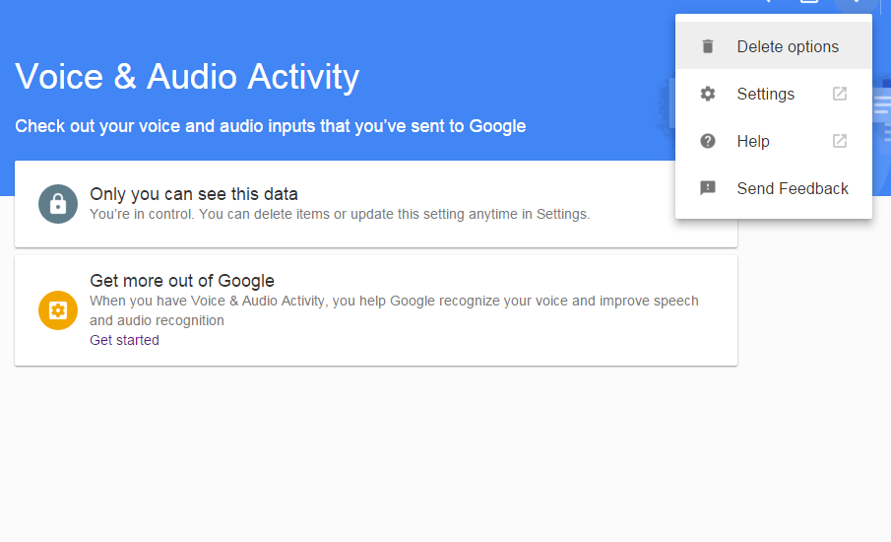Click the trash can icon for Delete options
Screen dimensions: 891x542
pyautogui.click(x=707, y=46)
